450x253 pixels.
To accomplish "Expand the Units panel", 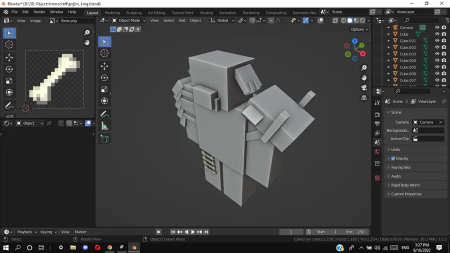I will pos(415,149).
